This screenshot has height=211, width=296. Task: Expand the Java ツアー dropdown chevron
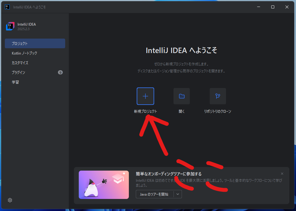pos(178,194)
